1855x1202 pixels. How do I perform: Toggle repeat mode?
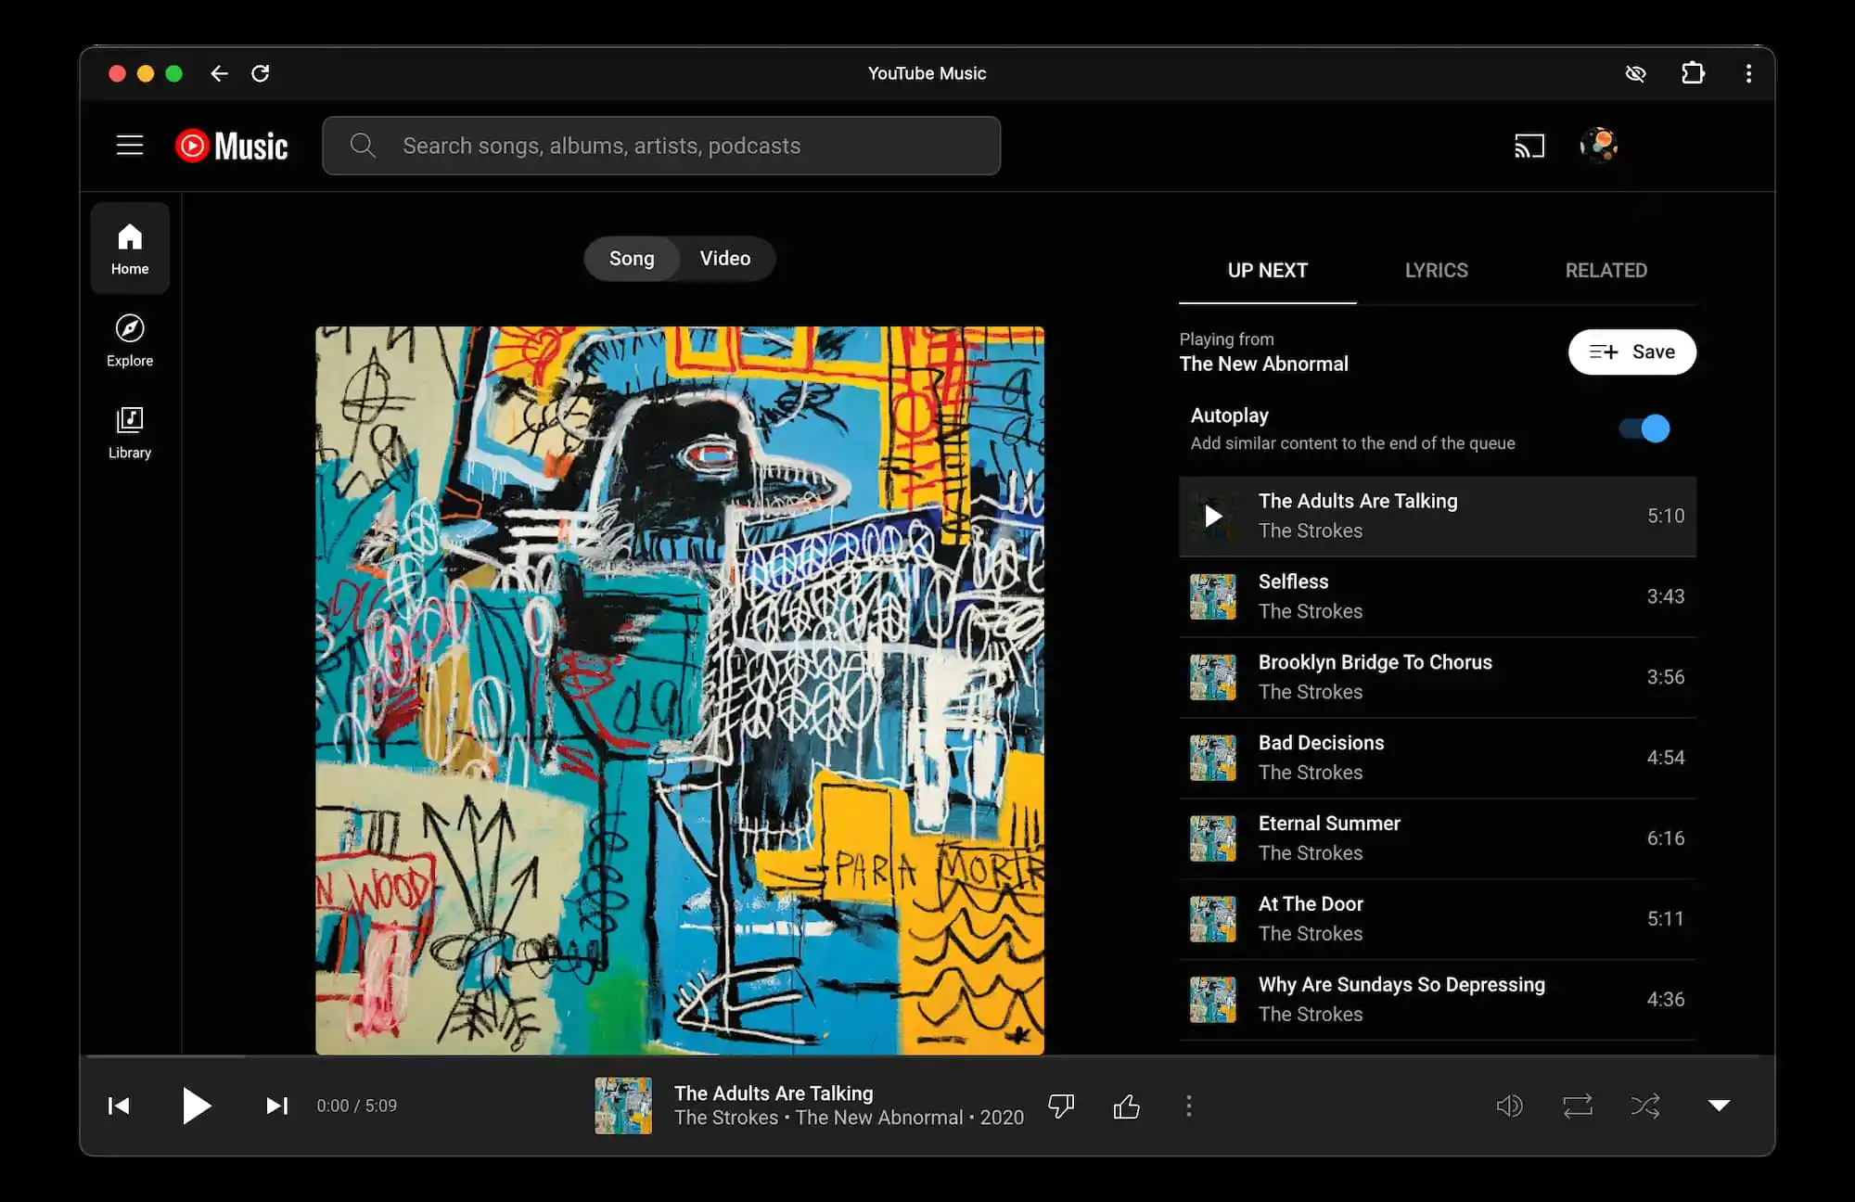point(1577,1105)
